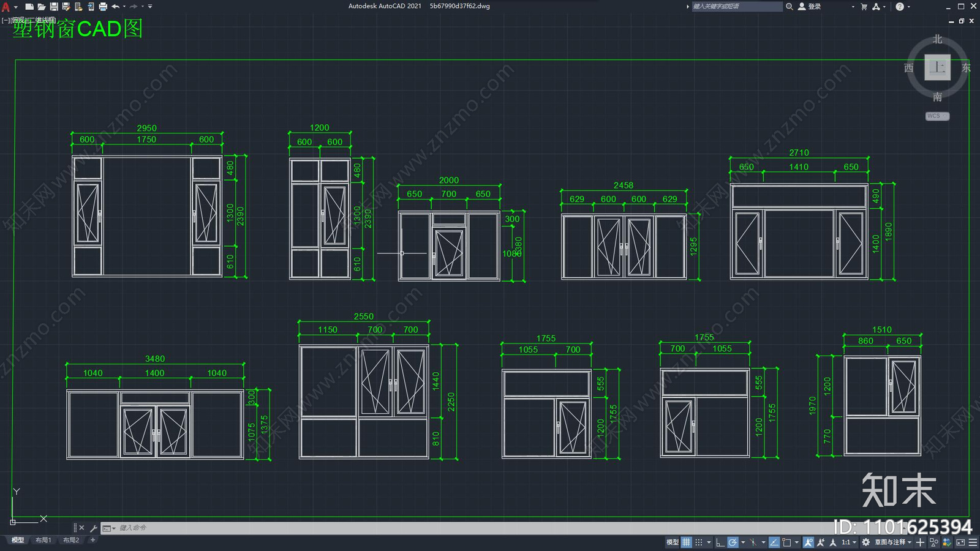Viewport: 980px width, 551px height.
Task: Click ViewCube top face 上
Action: pyautogui.click(x=937, y=67)
